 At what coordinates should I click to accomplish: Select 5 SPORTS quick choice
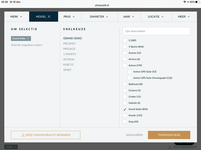click(69, 54)
